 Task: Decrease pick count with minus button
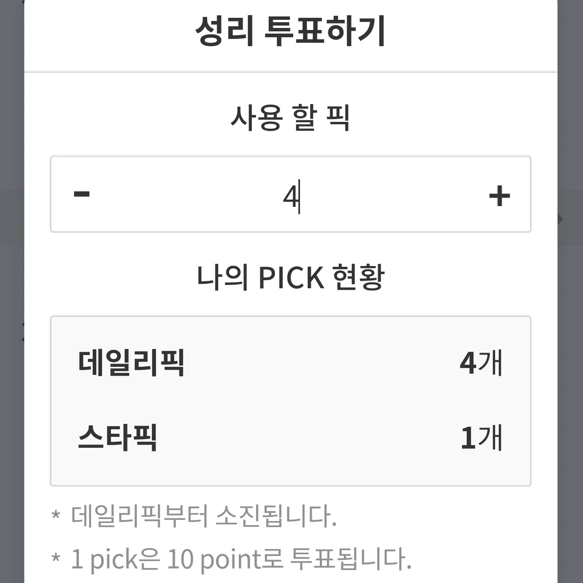coord(82,194)
